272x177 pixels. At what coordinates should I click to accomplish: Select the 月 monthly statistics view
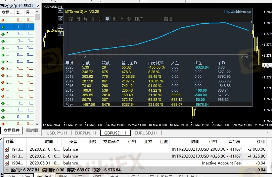point(93,19)
